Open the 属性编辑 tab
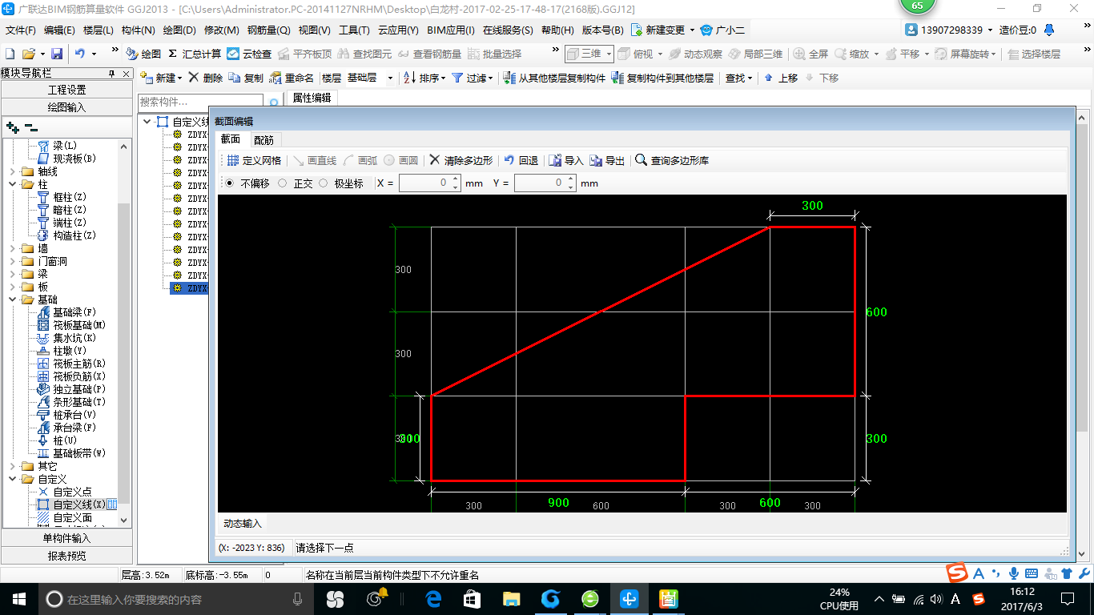Image resolution: width=1094 pixels, height=615 pixels. 312,98
